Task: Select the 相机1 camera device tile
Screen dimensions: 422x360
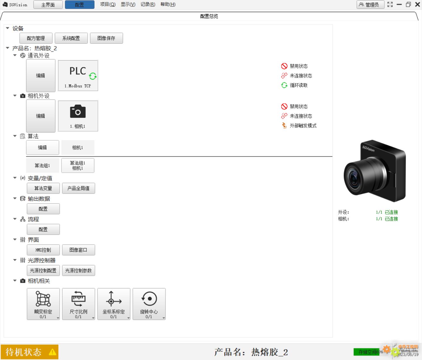Action: 78,116
